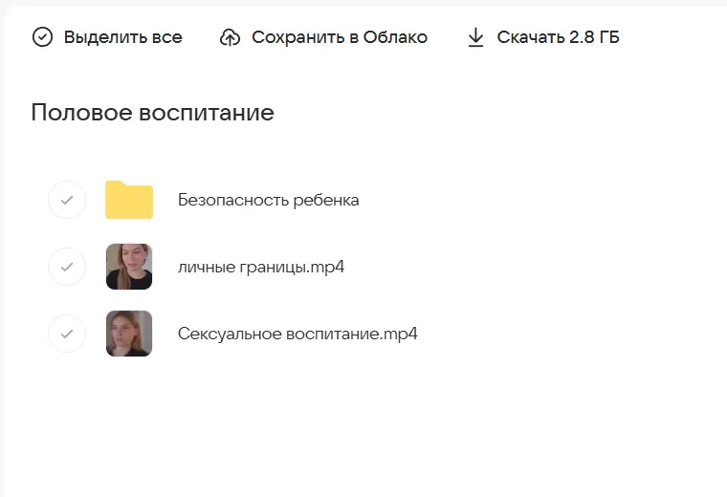Click the download arrow icon

(475, 38)
